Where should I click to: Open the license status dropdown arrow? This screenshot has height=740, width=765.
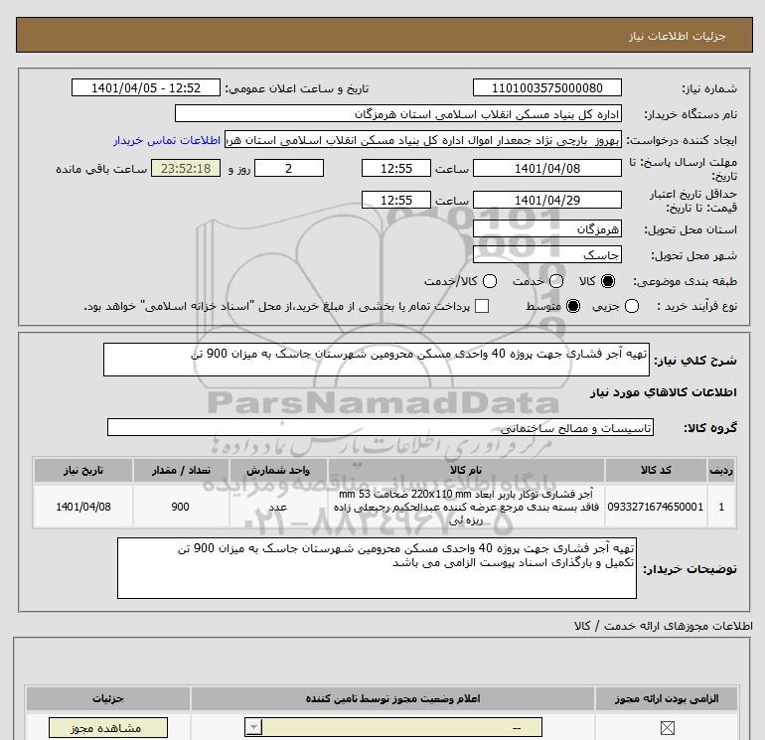click(253, 728)
